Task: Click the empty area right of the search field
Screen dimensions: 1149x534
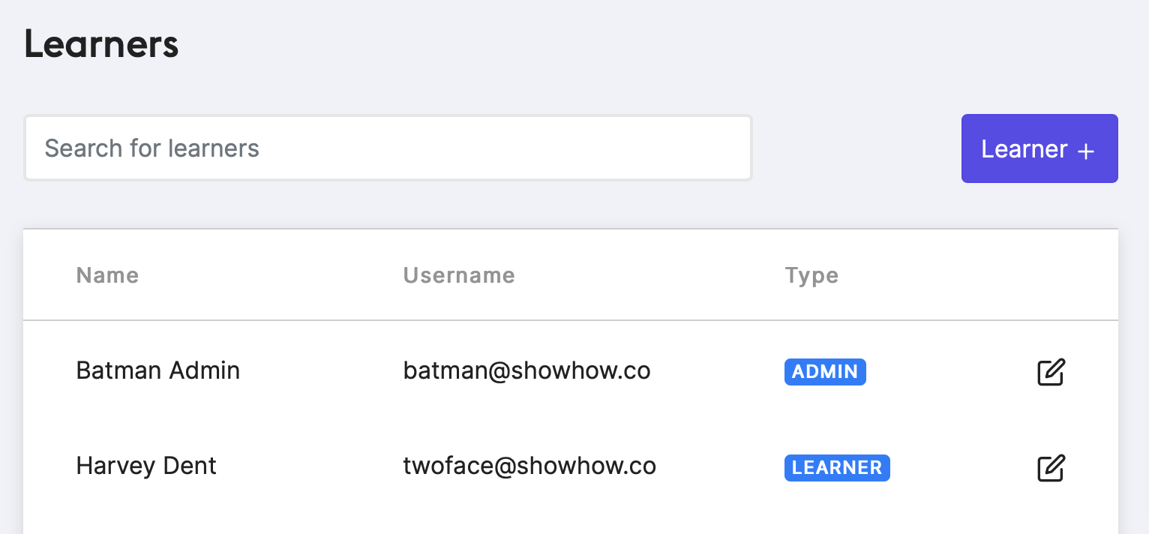Action: tap(856, 148)
